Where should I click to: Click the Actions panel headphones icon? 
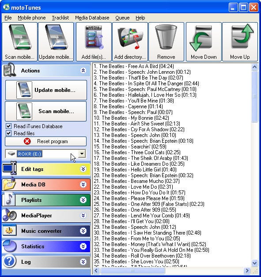point(9,70)
